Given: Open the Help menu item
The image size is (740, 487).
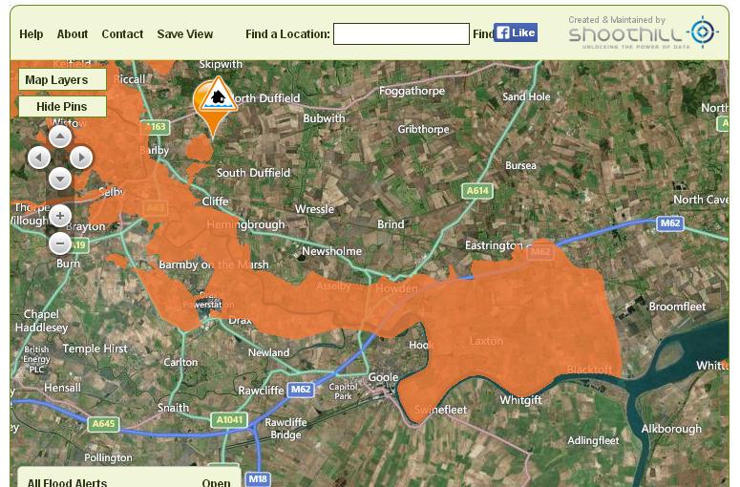Looking at the screenshot, I should (32, 34).
